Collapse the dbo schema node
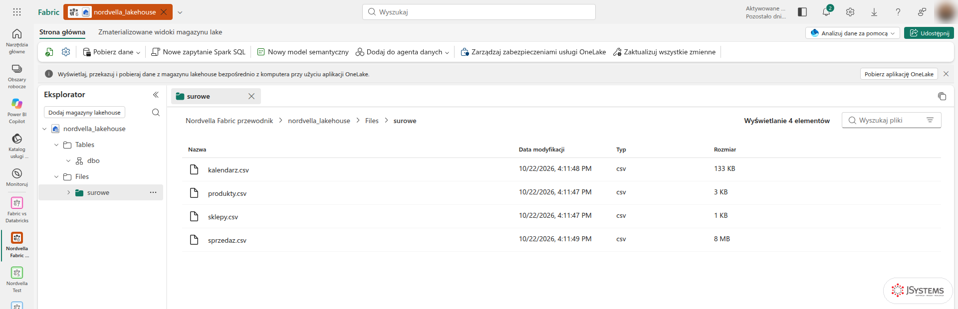This screenshot has height=309, width=958. point(68,160)
